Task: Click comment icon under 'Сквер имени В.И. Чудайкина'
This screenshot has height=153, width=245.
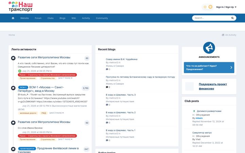Action: pyautogui.click(x=107, y=69)
